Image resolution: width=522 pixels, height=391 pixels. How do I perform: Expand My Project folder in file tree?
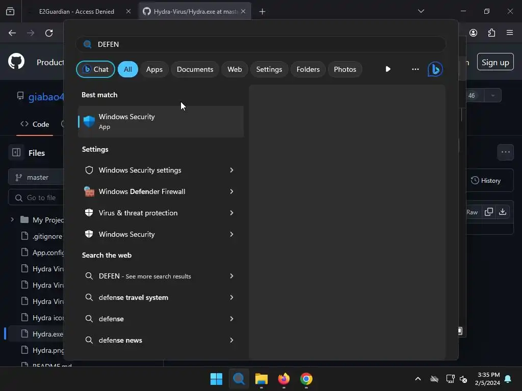pos(12,219)
